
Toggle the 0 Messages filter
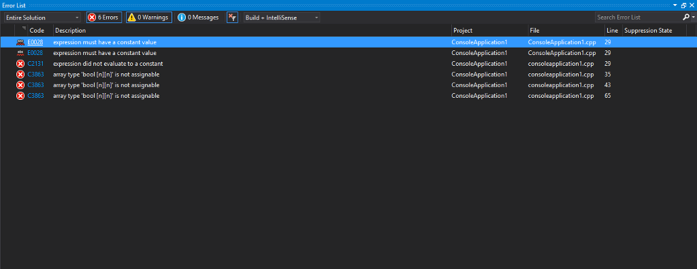[x=198, y=17]
